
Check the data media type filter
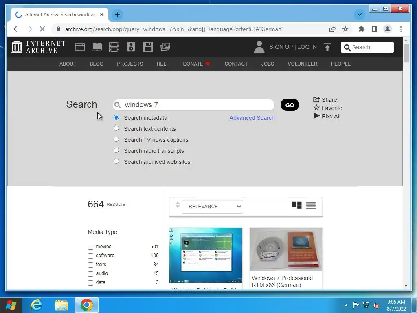coord(90,283)
